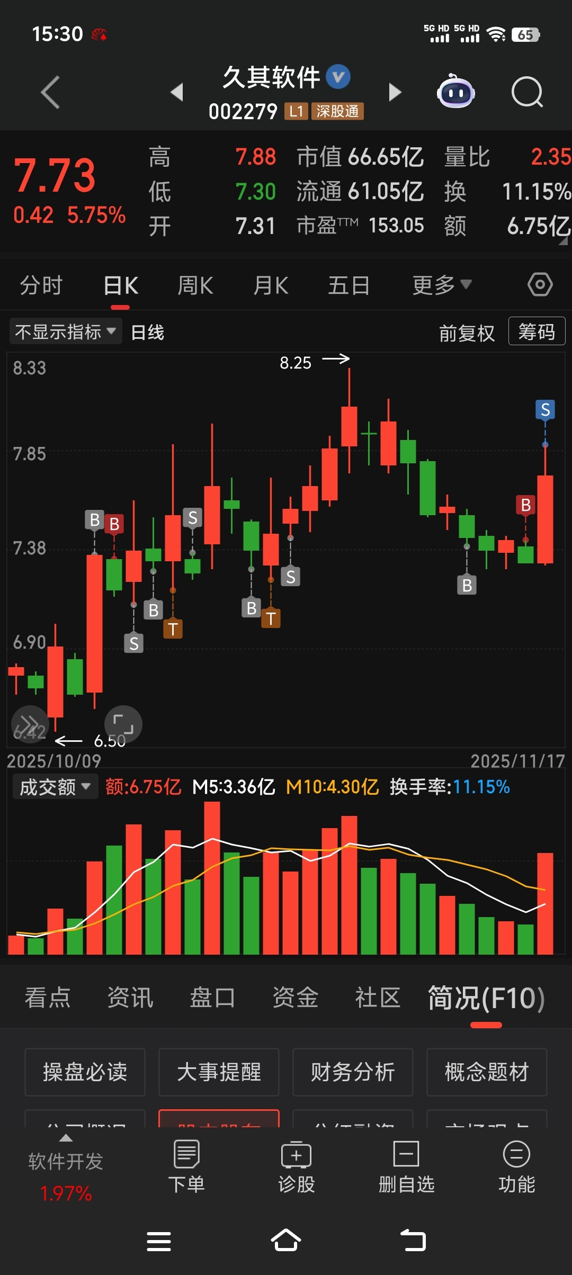Remove from watchlist via 删自选
This screenshot has width=572, height=1275.
tap(406, 1166)
